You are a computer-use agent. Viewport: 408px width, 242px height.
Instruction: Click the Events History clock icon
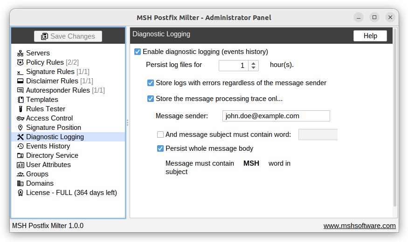(x=21, y=146)
